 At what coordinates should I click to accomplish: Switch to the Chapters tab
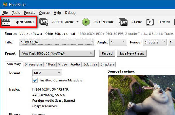pyautogui.click(x=107, y=64)
